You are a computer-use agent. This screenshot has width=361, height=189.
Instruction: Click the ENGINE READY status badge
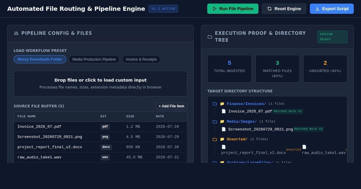(x=332, y=37)
